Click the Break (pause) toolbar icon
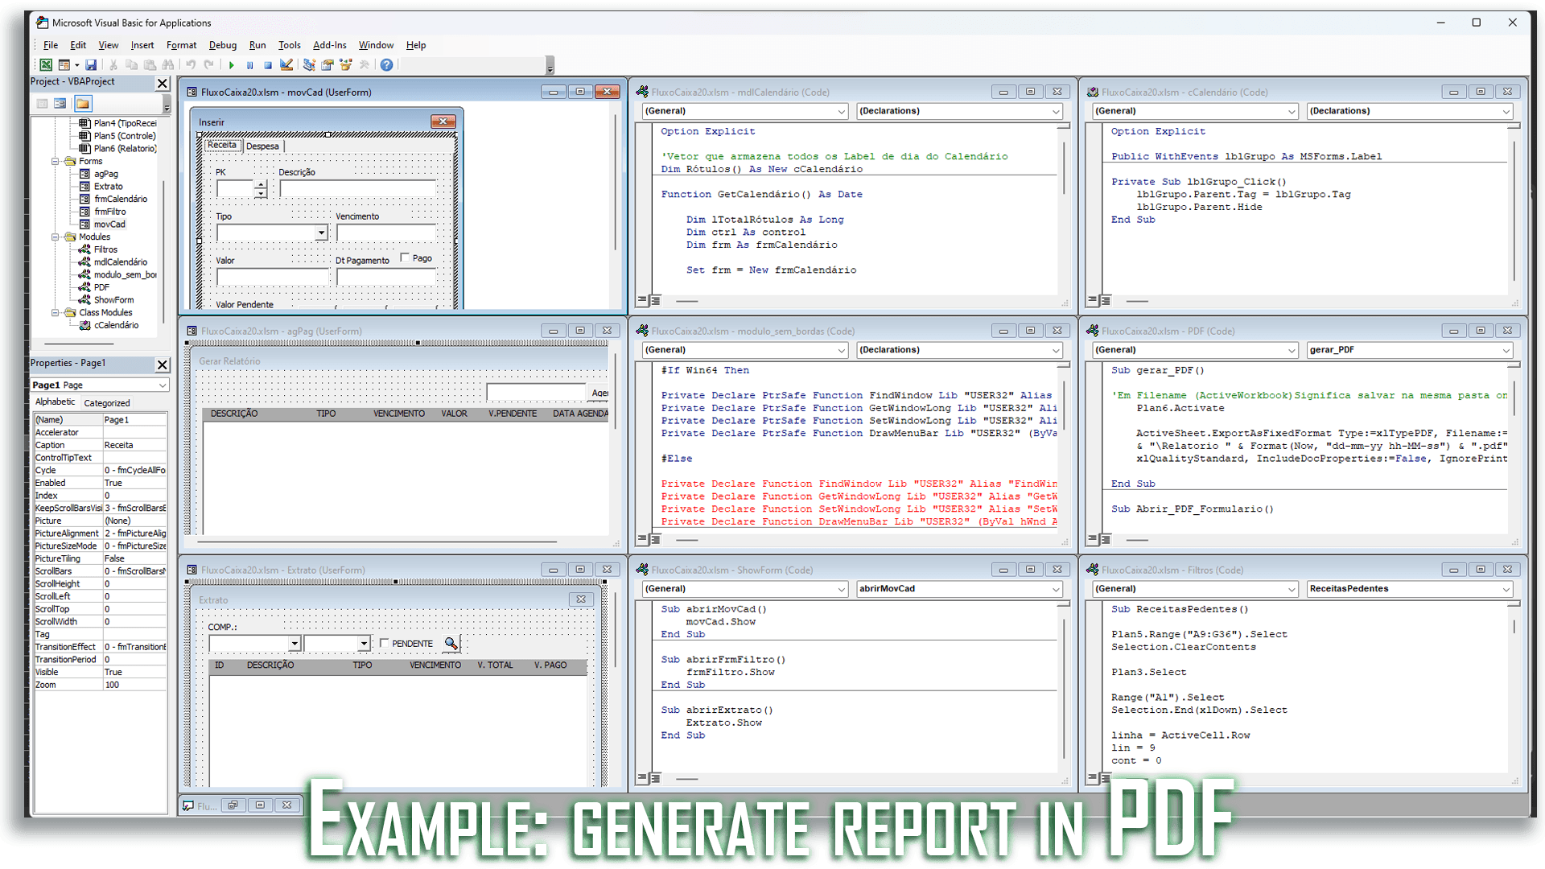 (250, 65)
